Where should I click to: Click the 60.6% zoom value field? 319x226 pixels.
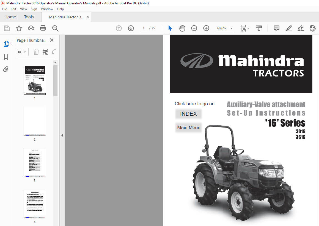pos(222,28)
